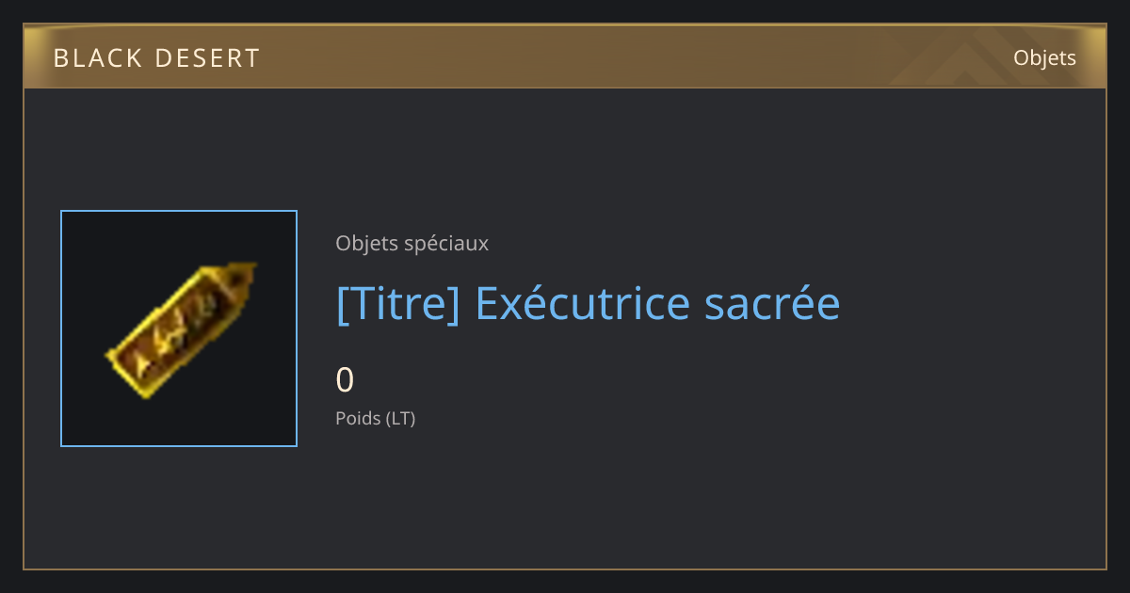Image resolution: width=1130 pixels, height=593 pixels.
Task: Click the word DESERT in header
Action: coord(207,58)
